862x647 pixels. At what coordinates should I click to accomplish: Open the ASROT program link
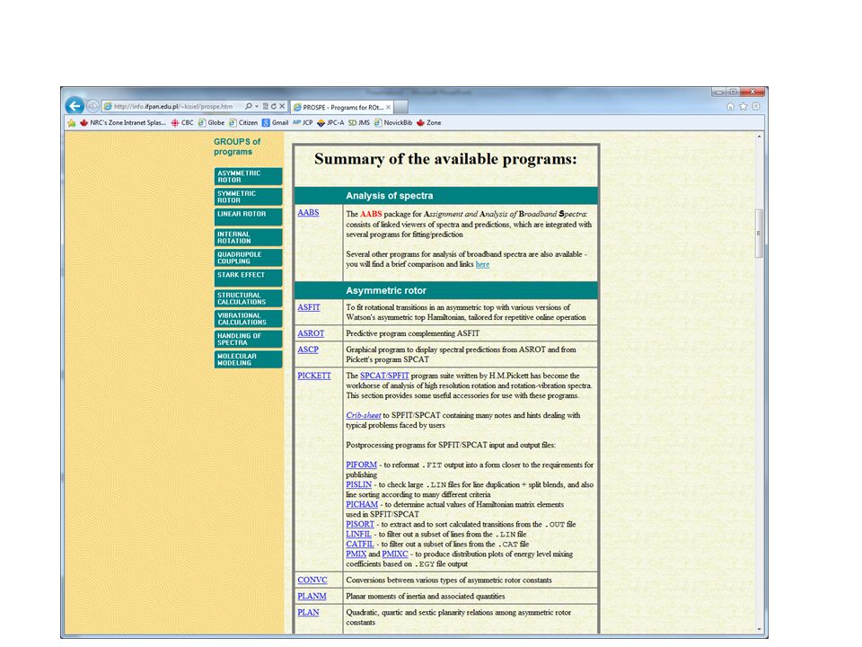click(311, 333)
